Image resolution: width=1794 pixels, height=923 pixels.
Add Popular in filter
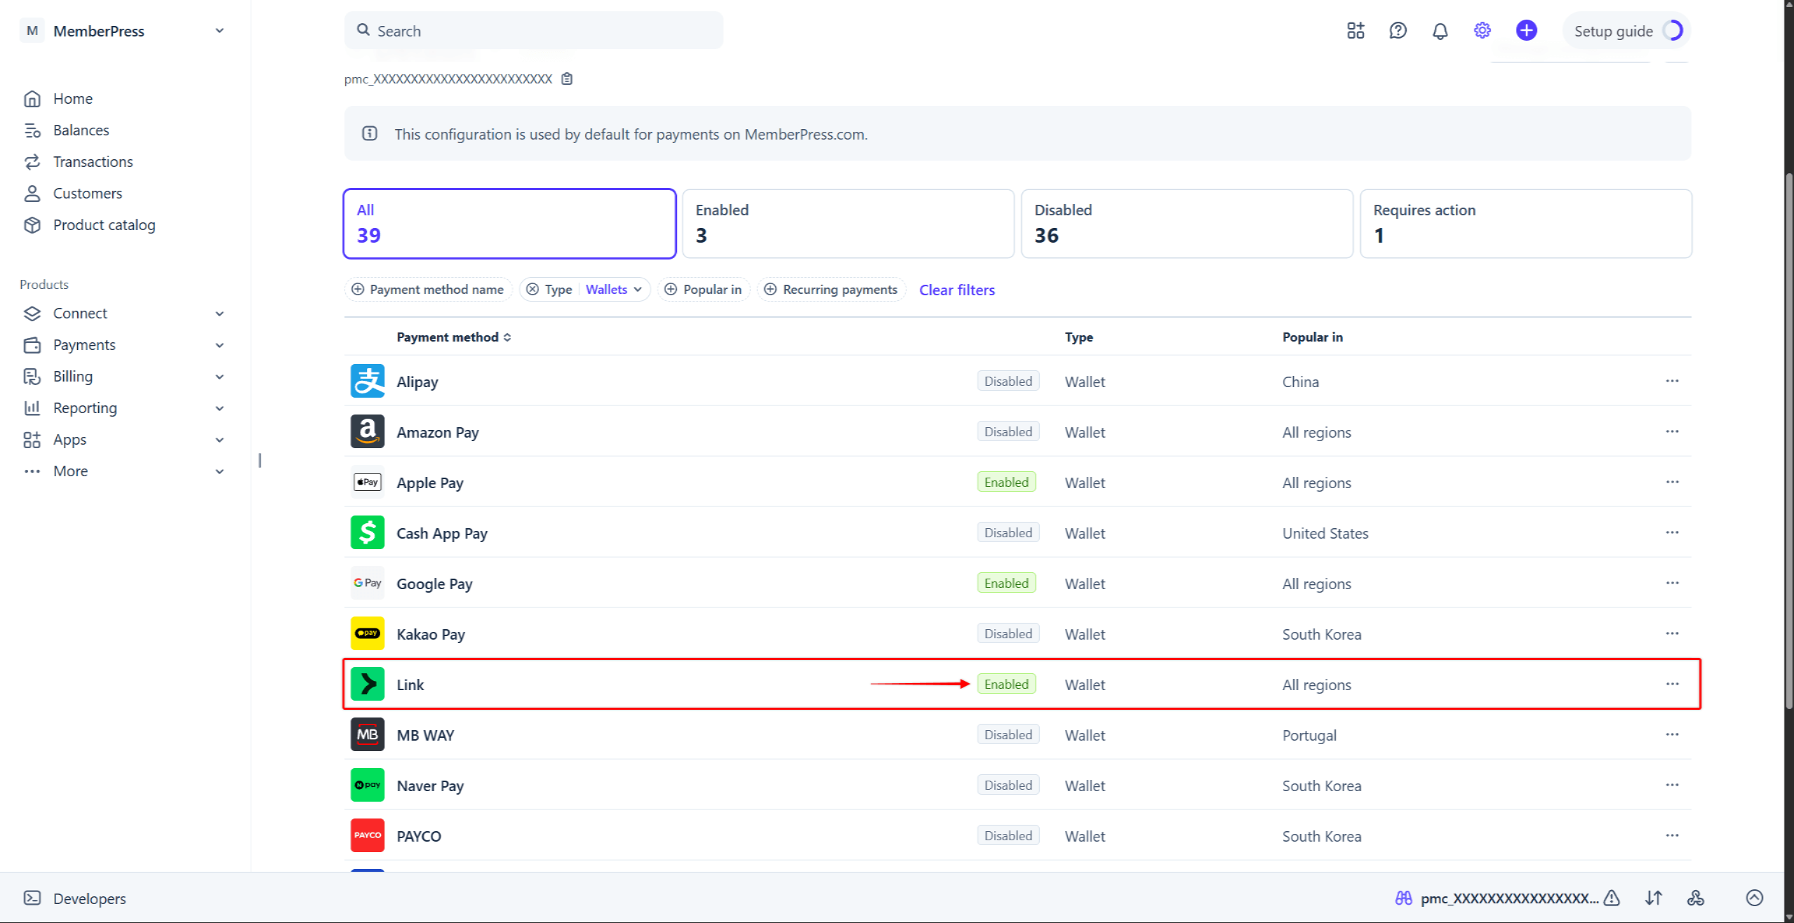point(704,289)
